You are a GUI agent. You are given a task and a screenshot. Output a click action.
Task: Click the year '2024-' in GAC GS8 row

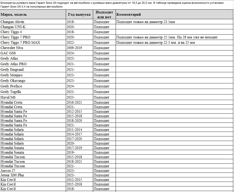(x=79, y=53)
